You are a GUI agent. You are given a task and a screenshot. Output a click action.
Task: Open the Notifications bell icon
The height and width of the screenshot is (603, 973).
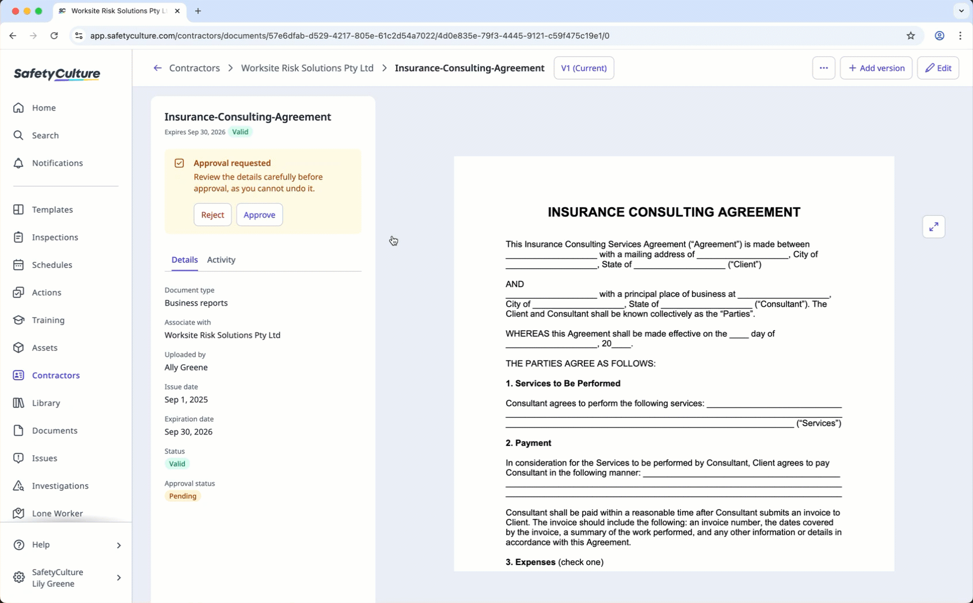pos(18,163)
